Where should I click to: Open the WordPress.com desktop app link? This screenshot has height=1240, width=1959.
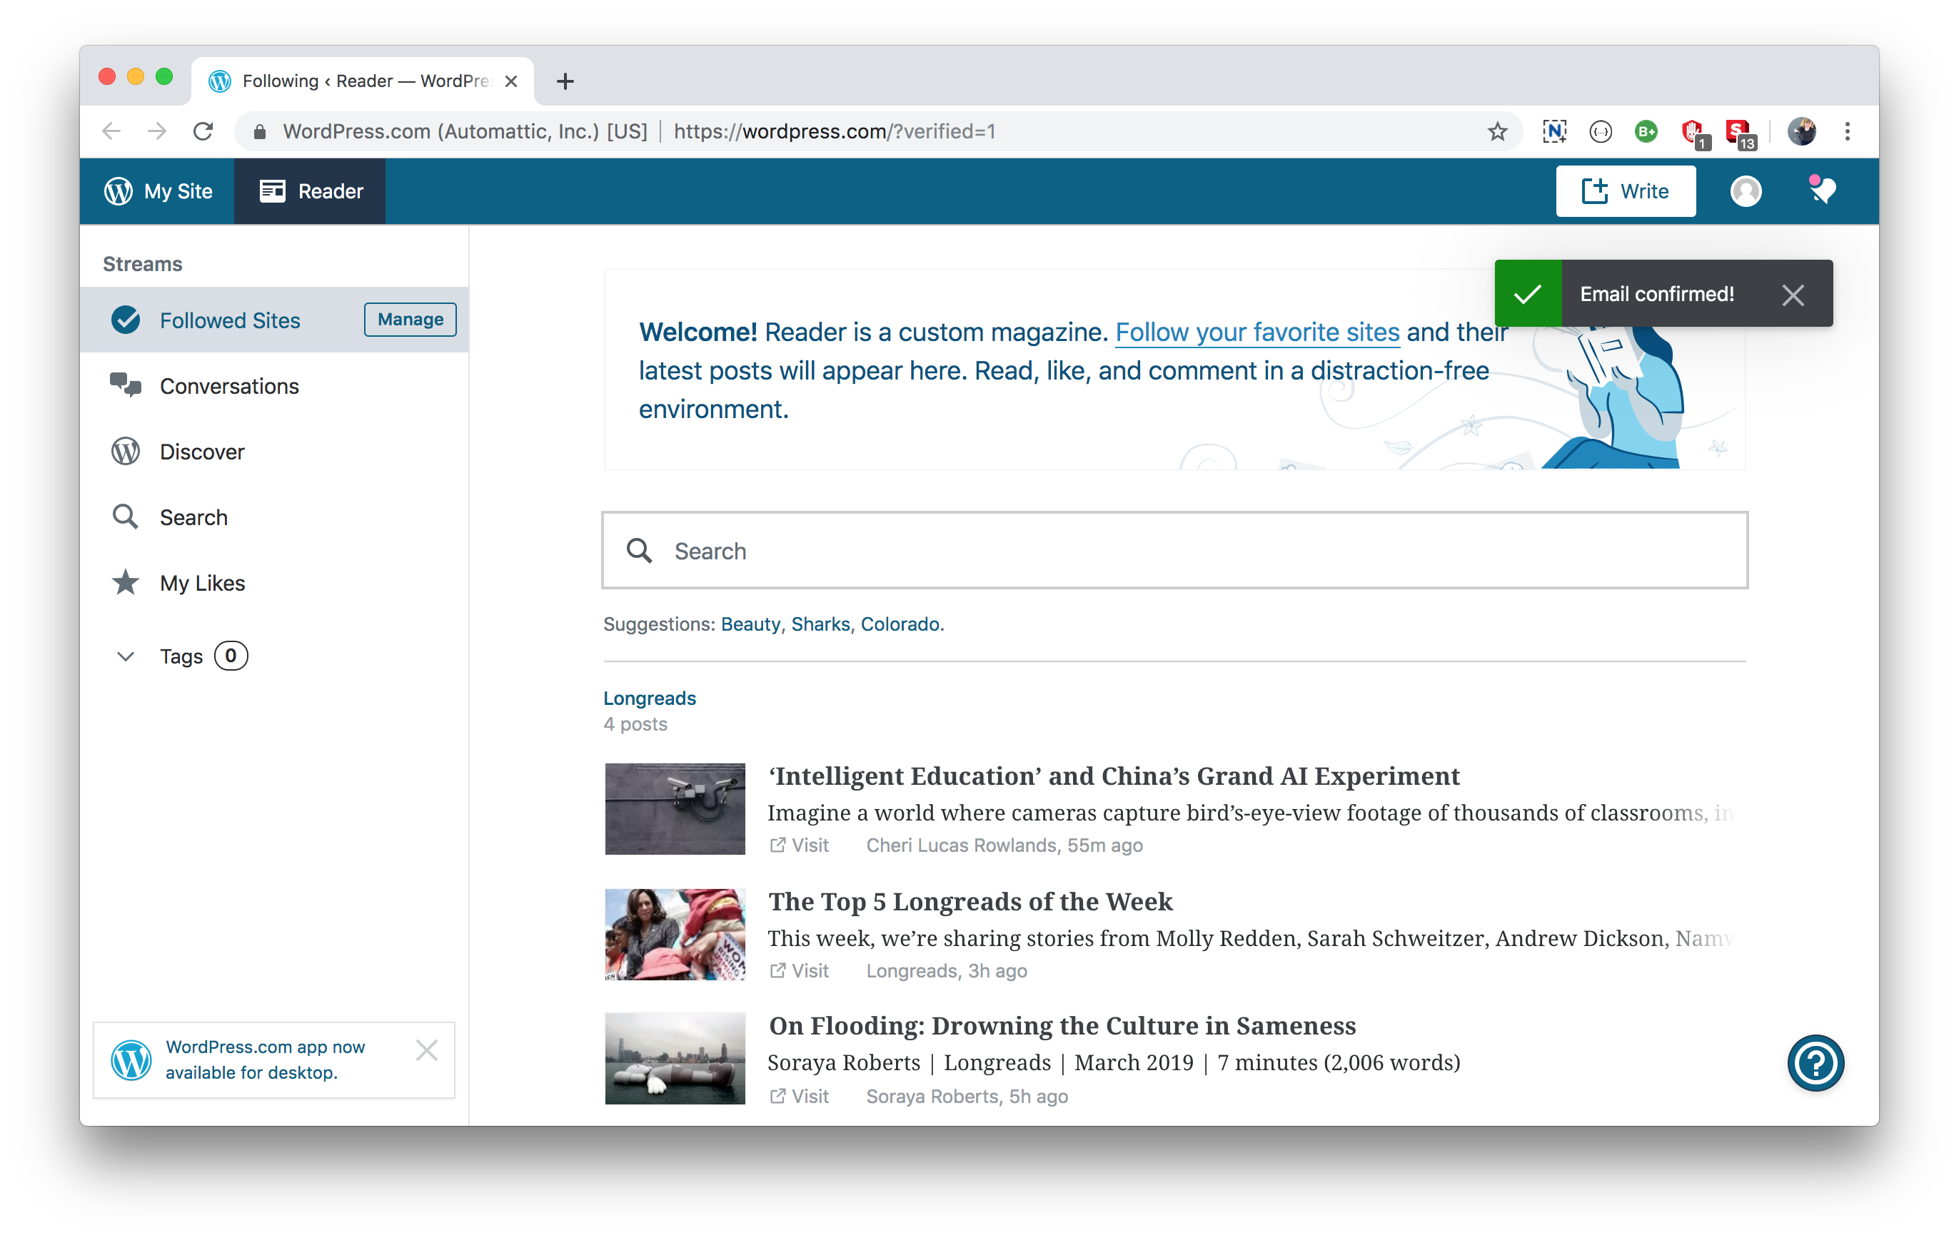(265, 1059)
